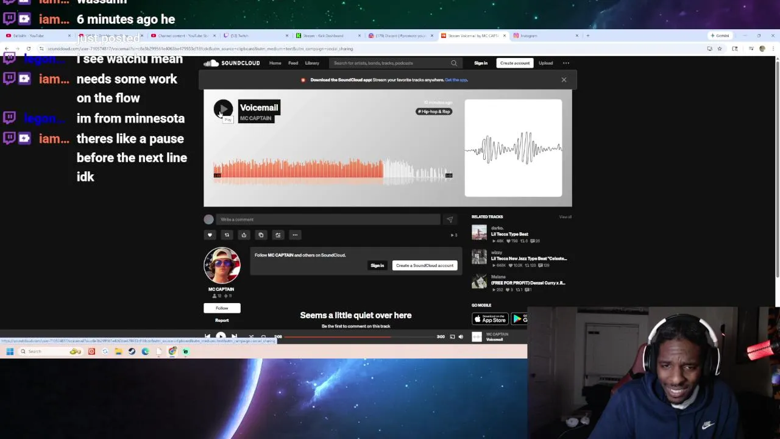This screenshot has height=439, width=780.
Task: Reload the page in Chrome
Action: pyautogui.click(x=28, y=49)
